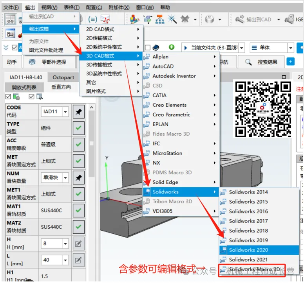The width and height of the screenshot is (304, 283).
Task: Open the 当前文件夹 folder dropdown
Action: coord(242,48)
